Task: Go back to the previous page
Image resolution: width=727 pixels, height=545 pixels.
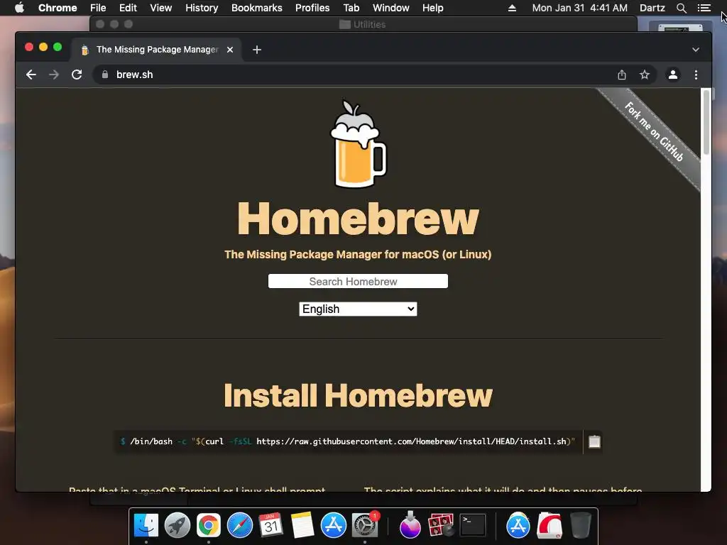Action: [31, 75]
